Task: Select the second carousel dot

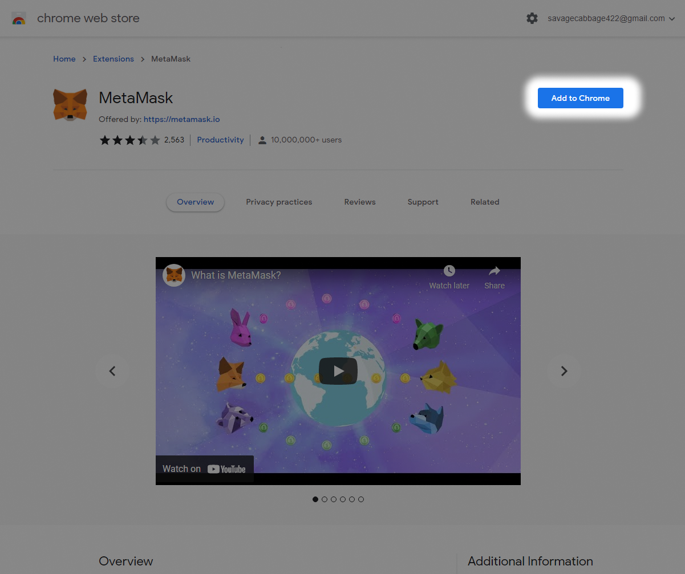Action: [x=325, y=499]
